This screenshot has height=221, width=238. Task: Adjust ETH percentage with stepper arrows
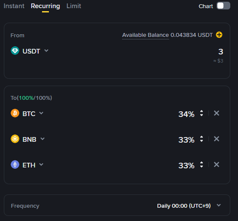[x=202, y=165]
